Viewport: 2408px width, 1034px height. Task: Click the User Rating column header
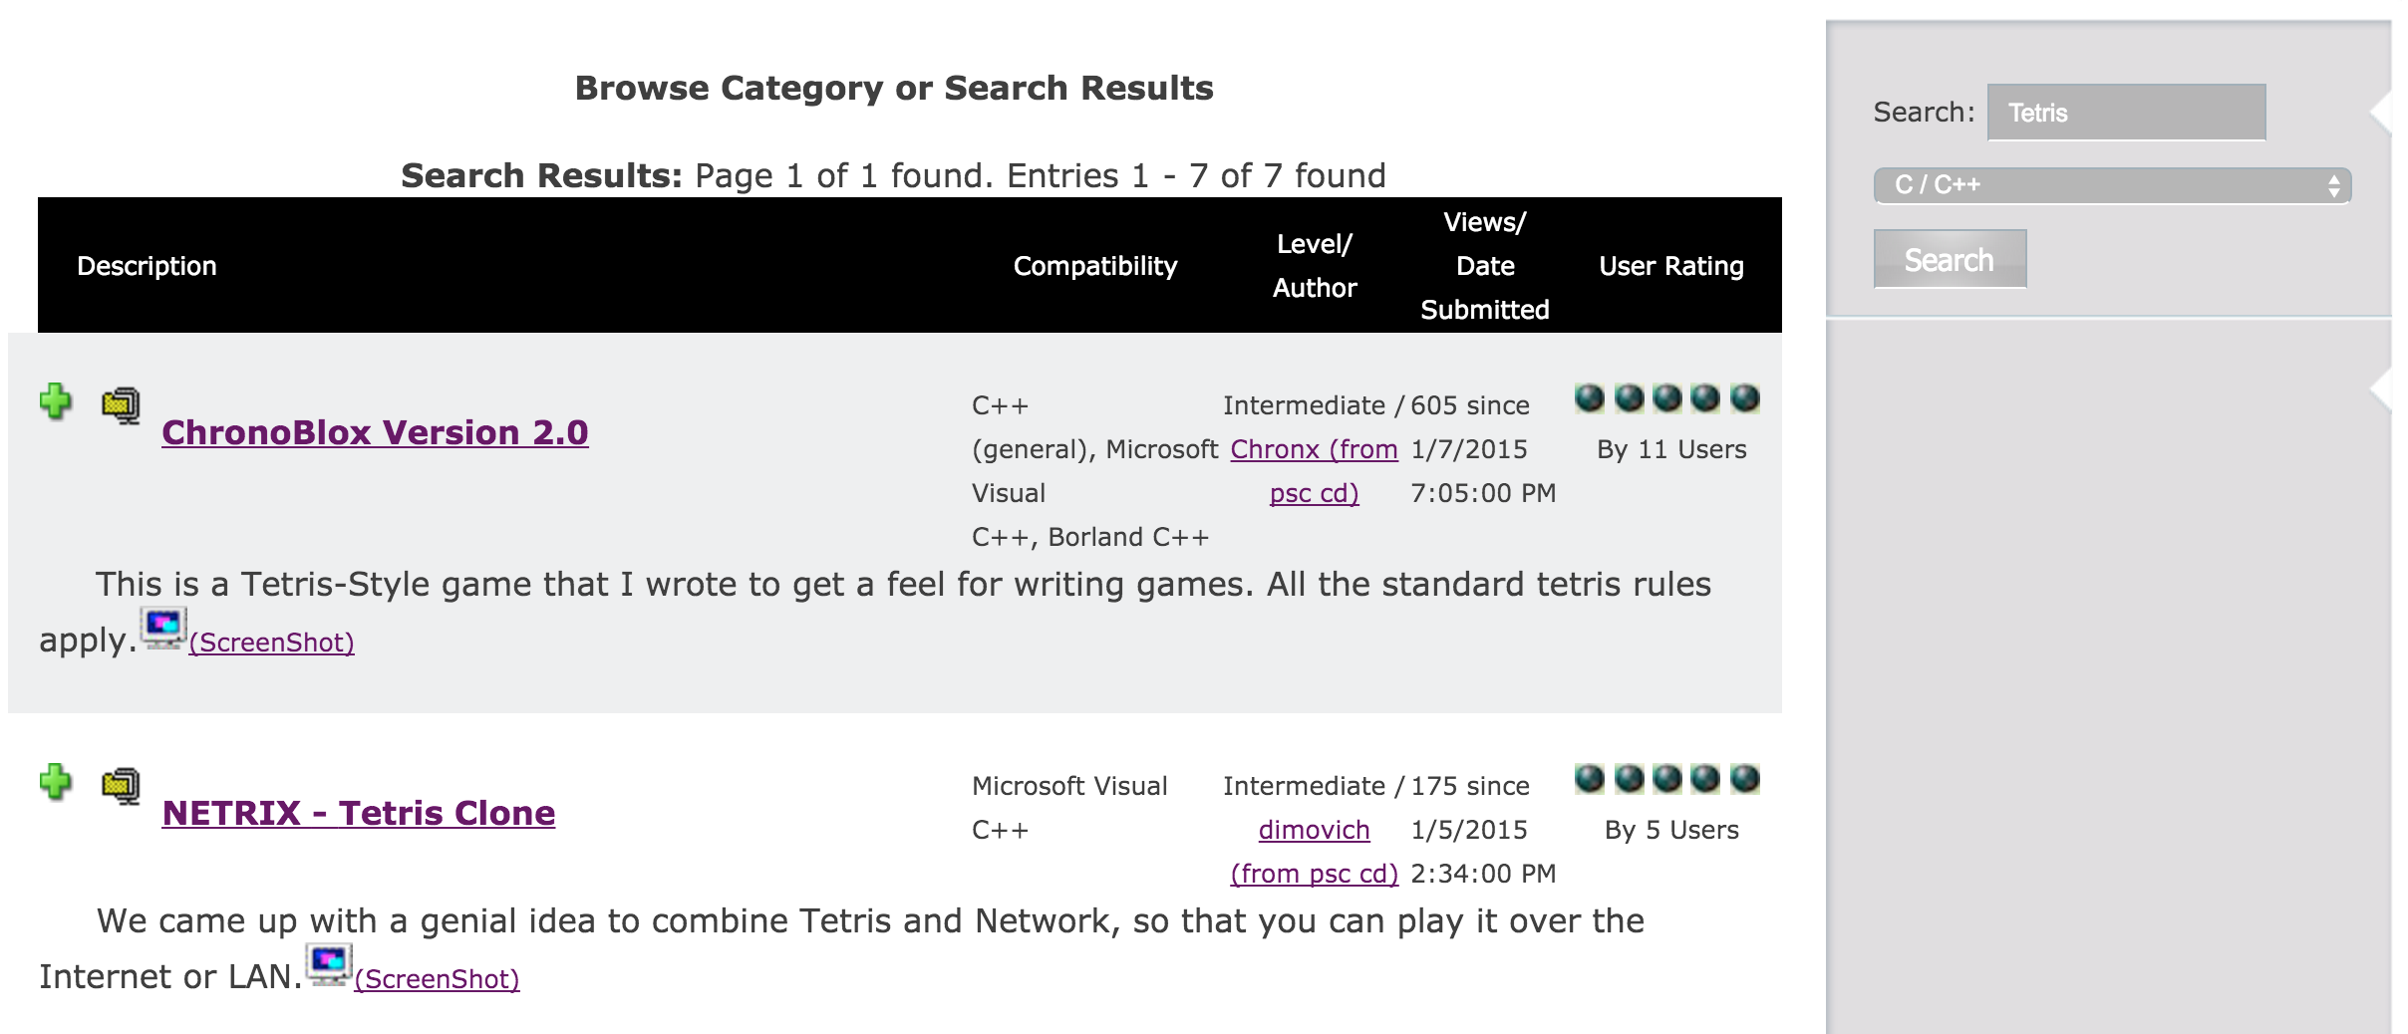click(x=1670, y=266)
